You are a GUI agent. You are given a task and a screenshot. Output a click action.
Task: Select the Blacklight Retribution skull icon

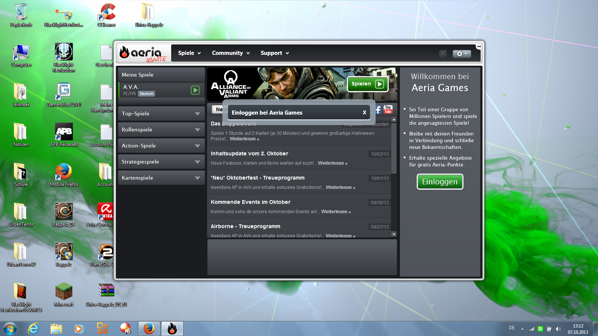point(64,57)
